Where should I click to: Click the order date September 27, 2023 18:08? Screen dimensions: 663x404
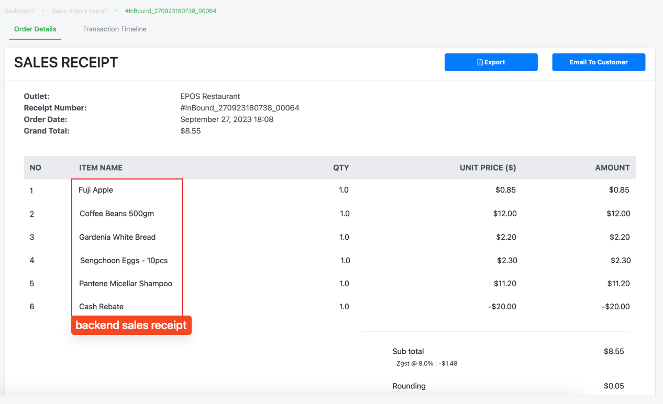[x=227, y=119]
